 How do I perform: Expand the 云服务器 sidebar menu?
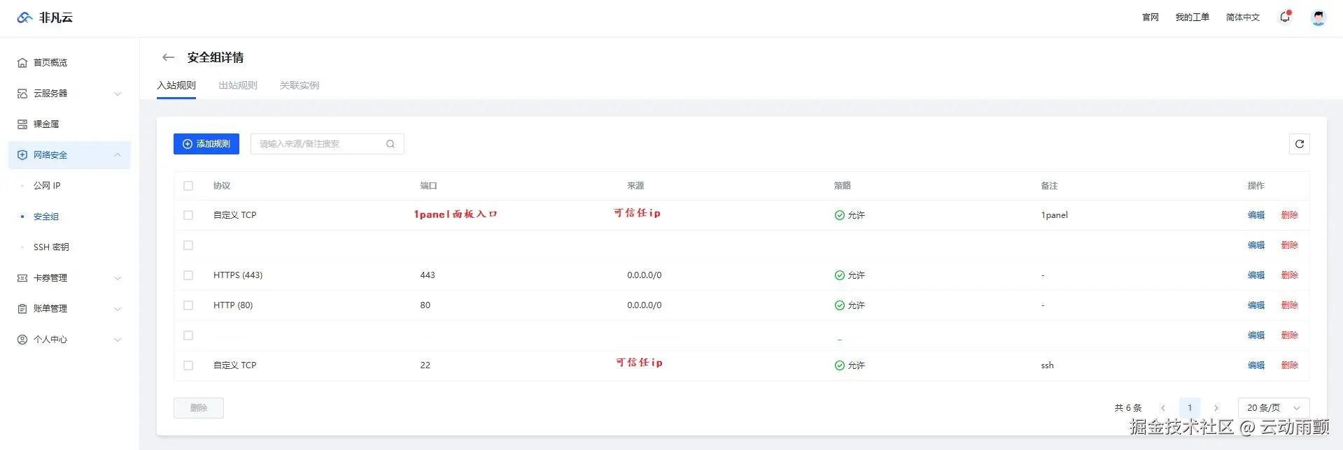tap(69, 94)
